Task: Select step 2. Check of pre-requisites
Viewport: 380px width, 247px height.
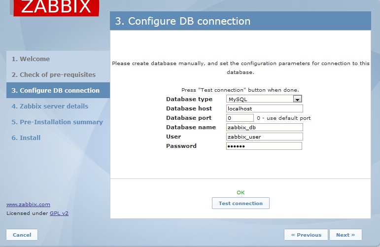Action: 54,74
